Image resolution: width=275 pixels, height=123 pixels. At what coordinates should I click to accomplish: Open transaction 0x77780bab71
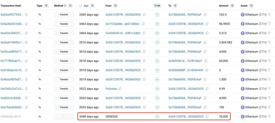[12, 61]
